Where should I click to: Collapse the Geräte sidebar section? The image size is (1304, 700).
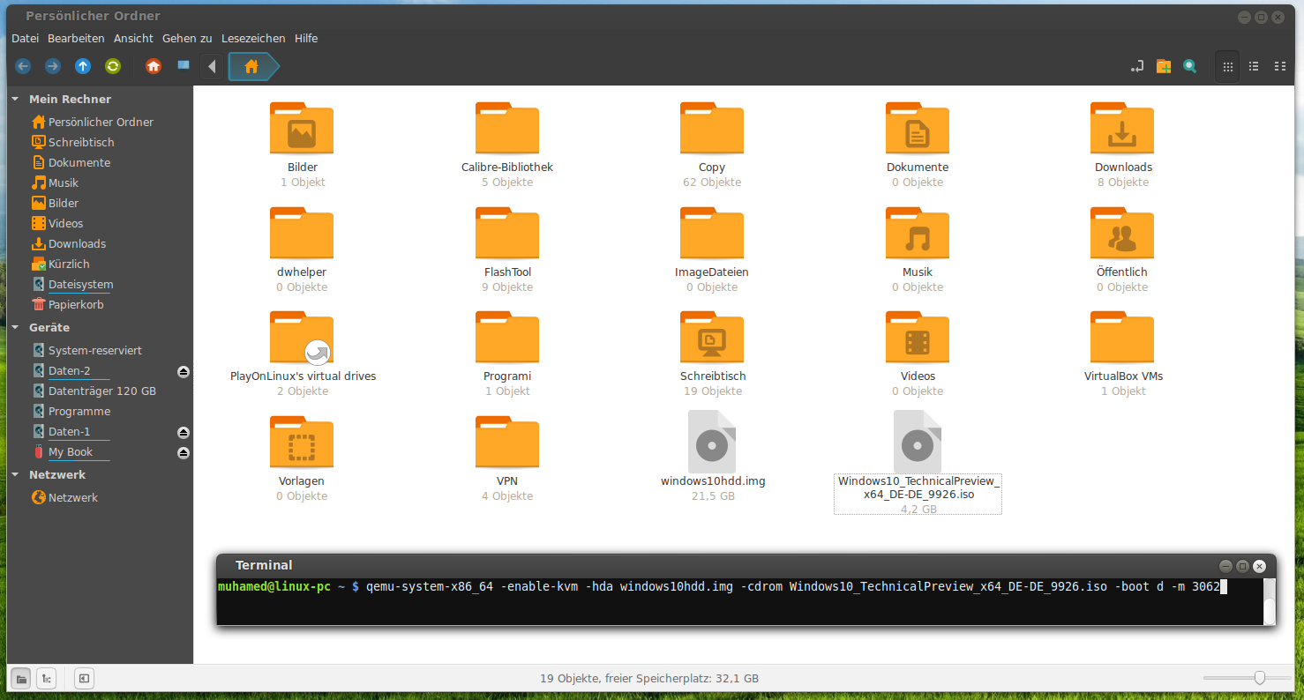pos(16,328)
